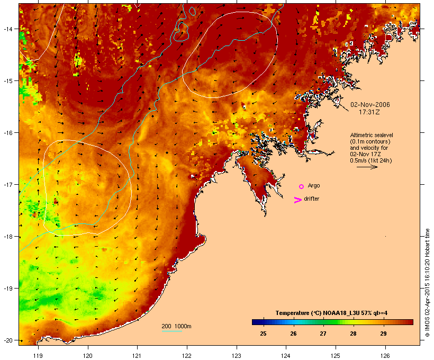Click the temperature color scale bar

pyautogui.click(x=332, y=322)
